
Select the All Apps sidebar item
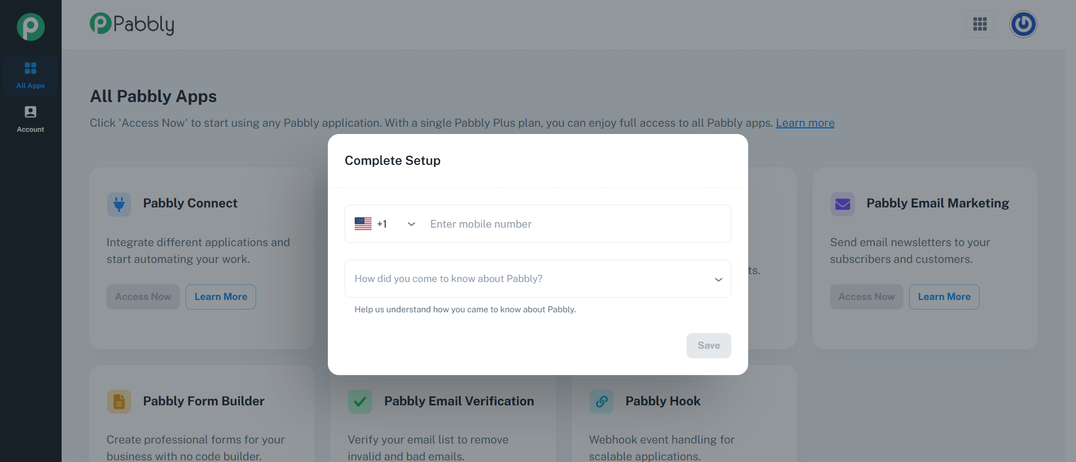click(x=30, y=75)
